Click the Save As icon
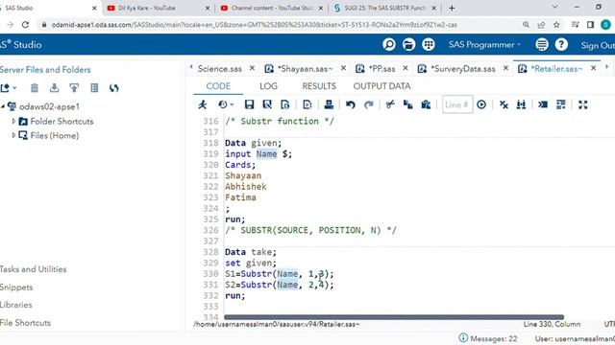Screen dimensions: 615x345 point(267,104)
